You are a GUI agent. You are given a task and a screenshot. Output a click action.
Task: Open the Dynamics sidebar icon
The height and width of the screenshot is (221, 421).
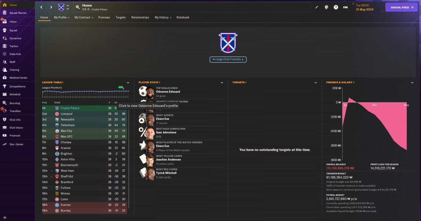pyautogui.click(x=5, y=38)
